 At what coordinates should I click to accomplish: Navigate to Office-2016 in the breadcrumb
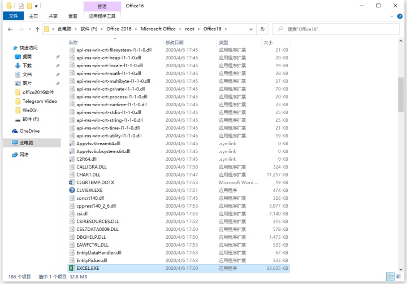coord(119,29)
